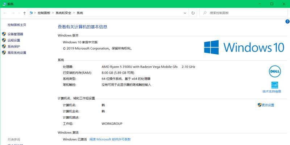Click the search magnifier icon
This screenshot has width=290, height=145.
pos(205,13)
